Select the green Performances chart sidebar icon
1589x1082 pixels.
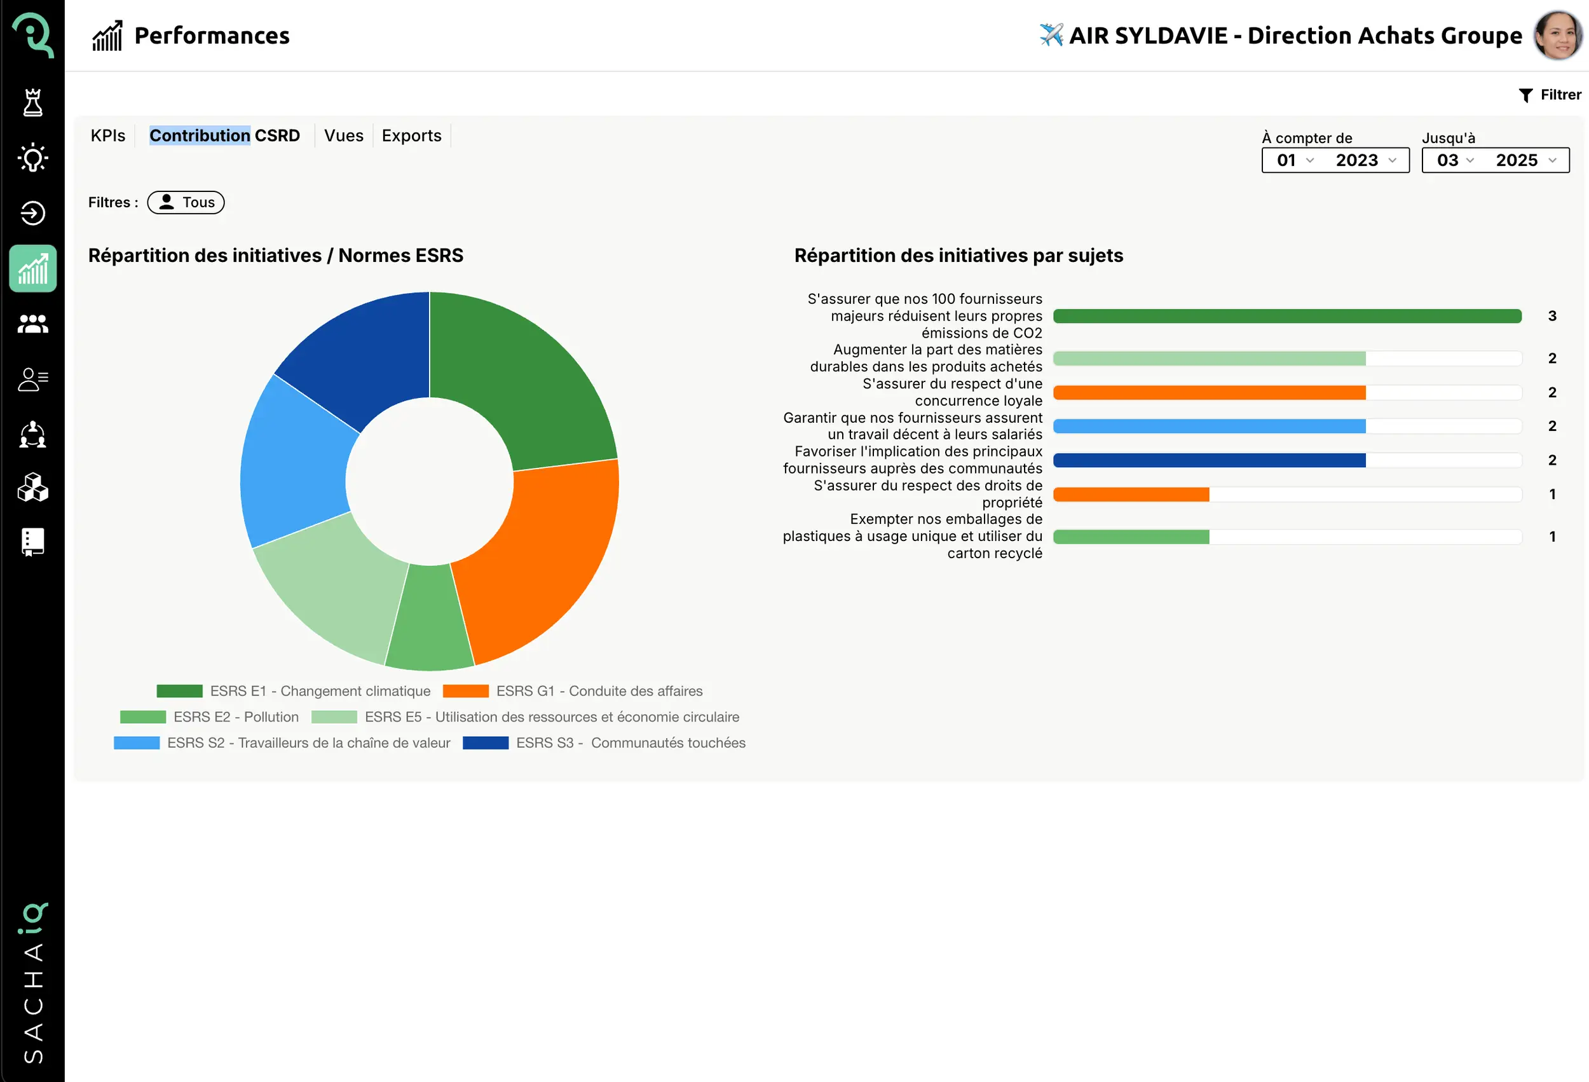point(33,268)
